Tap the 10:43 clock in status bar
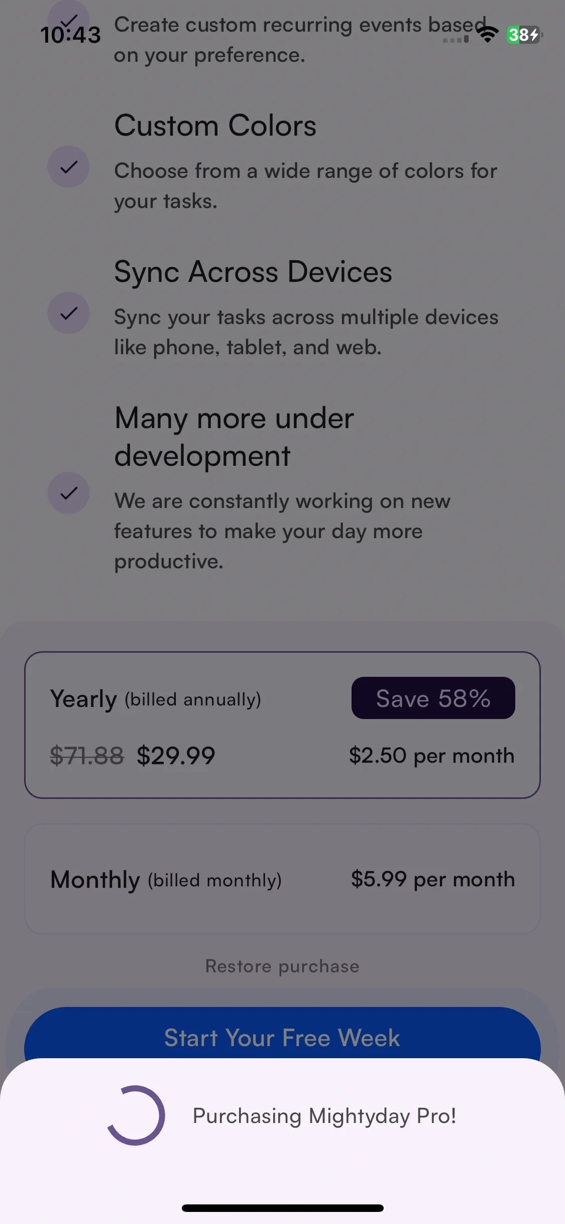Screen dimensions: 565x1224 pos(70,35)
